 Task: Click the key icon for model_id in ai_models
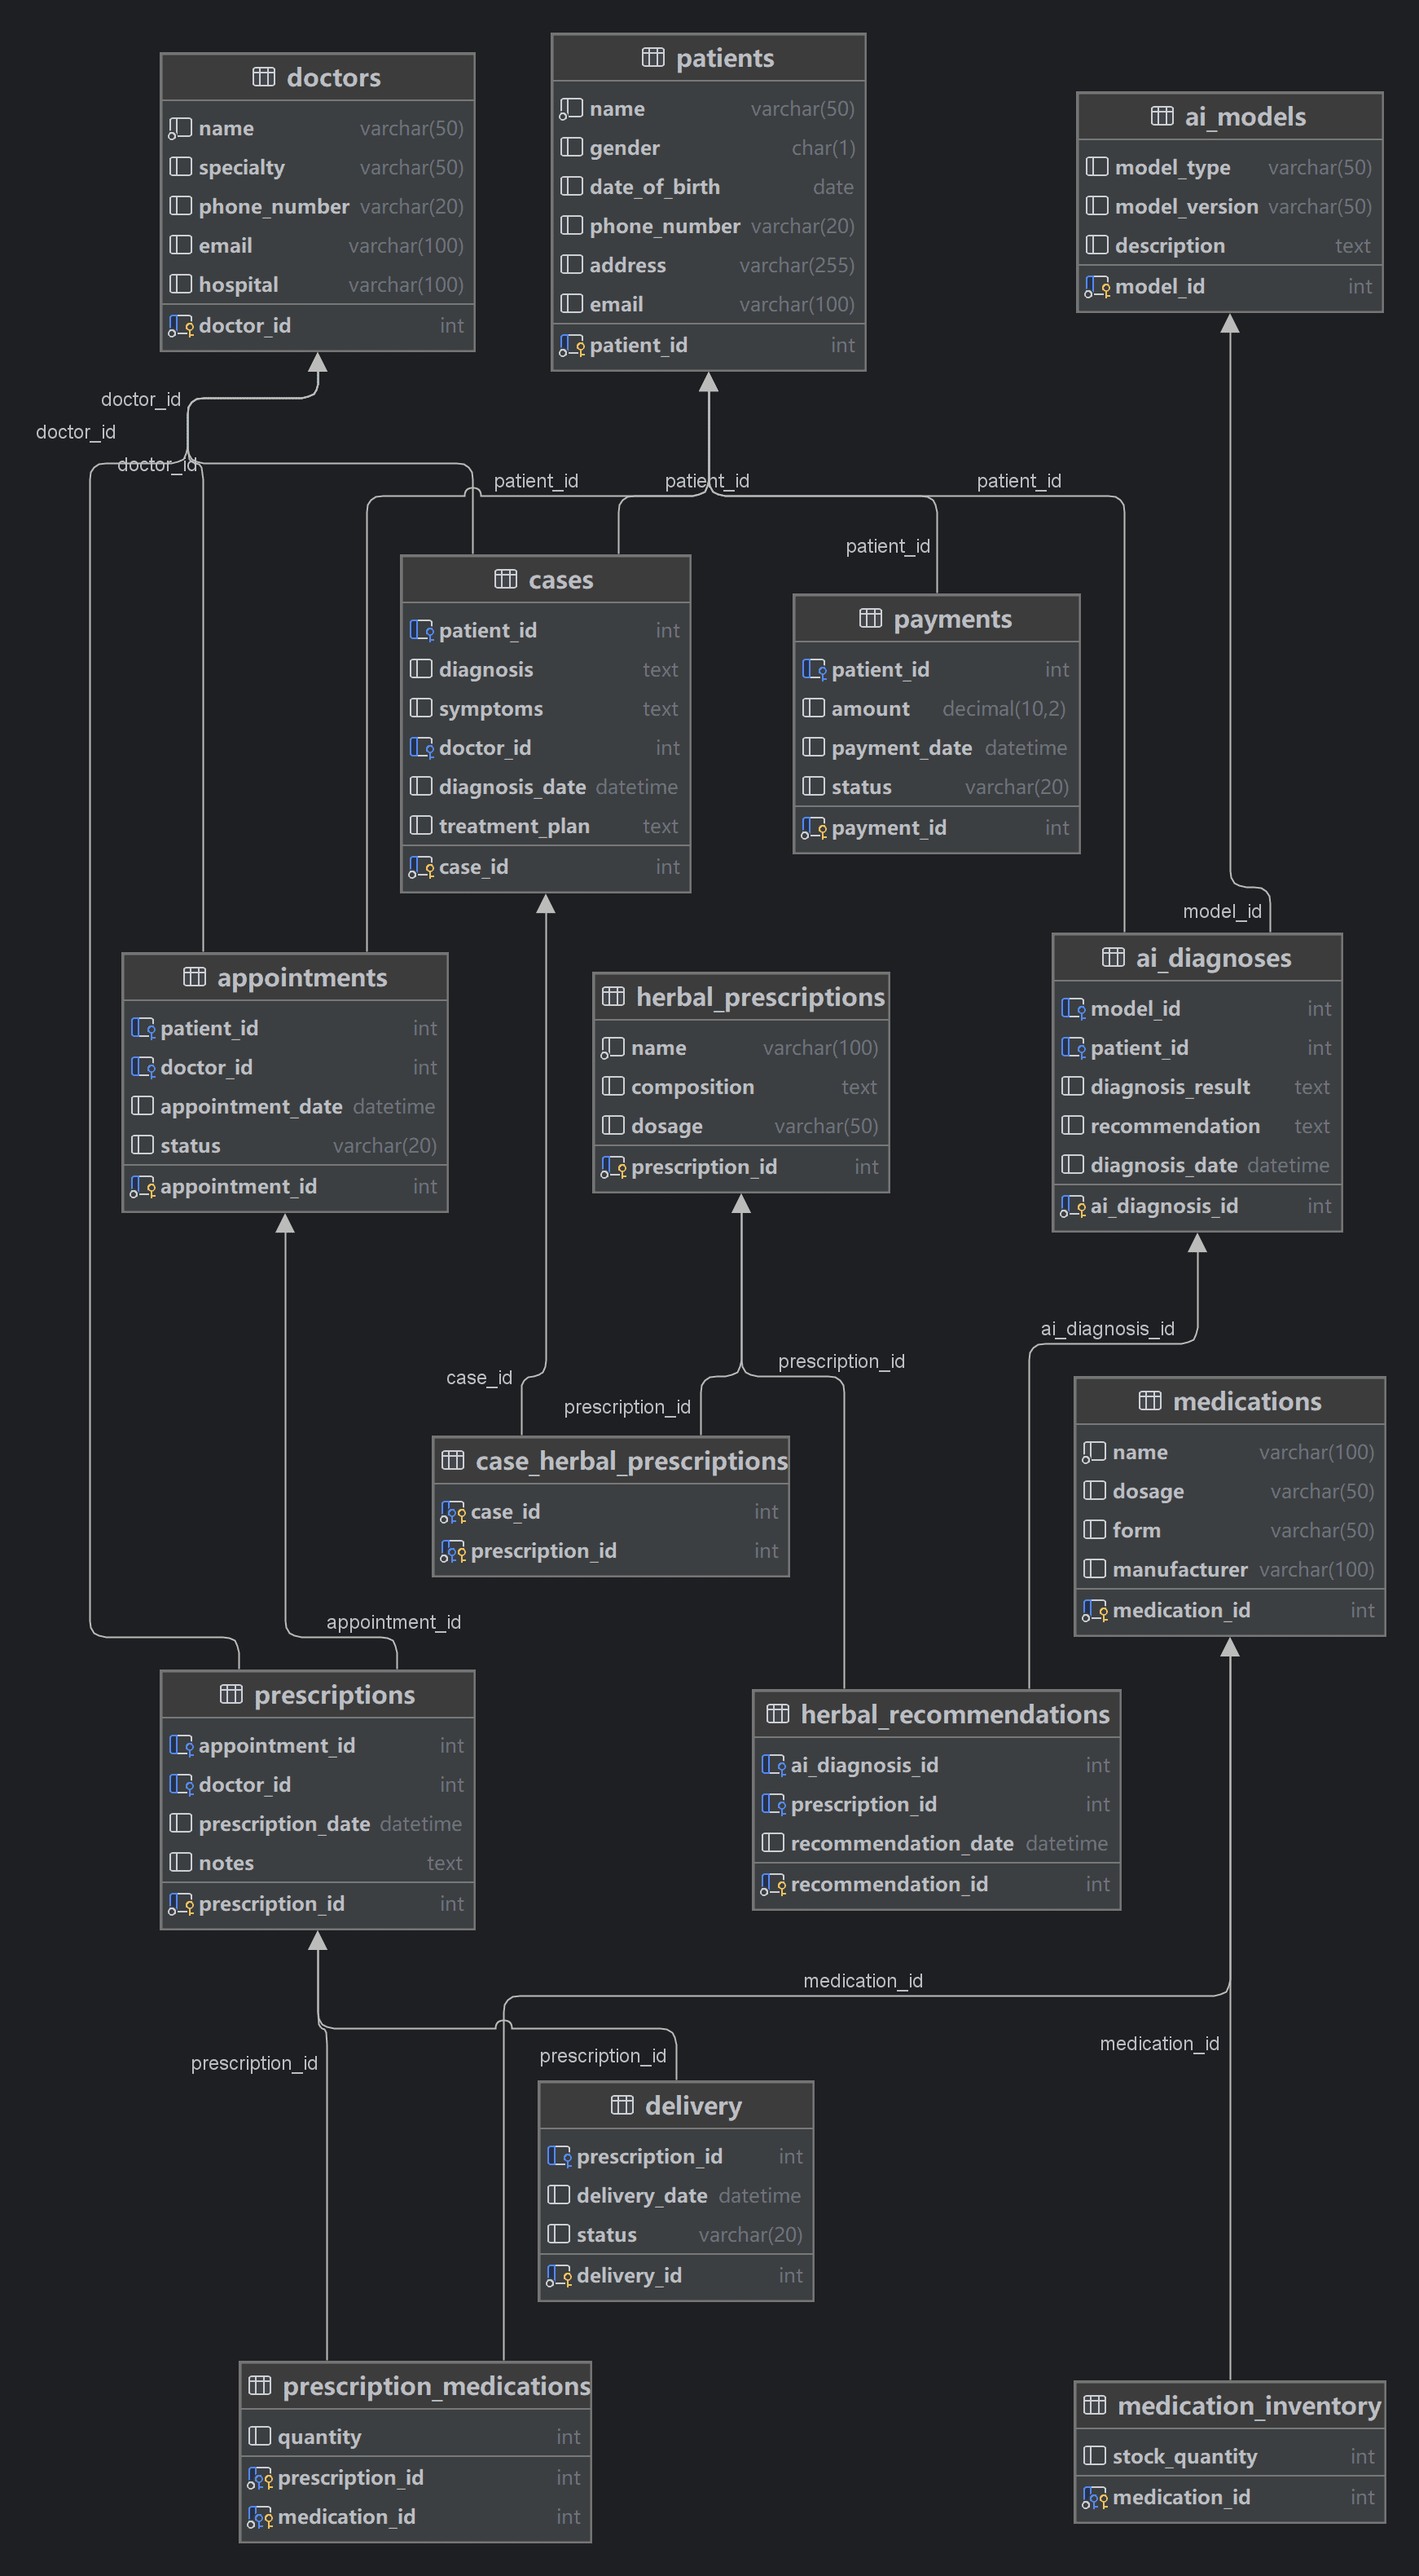(x=1097, y=287)
